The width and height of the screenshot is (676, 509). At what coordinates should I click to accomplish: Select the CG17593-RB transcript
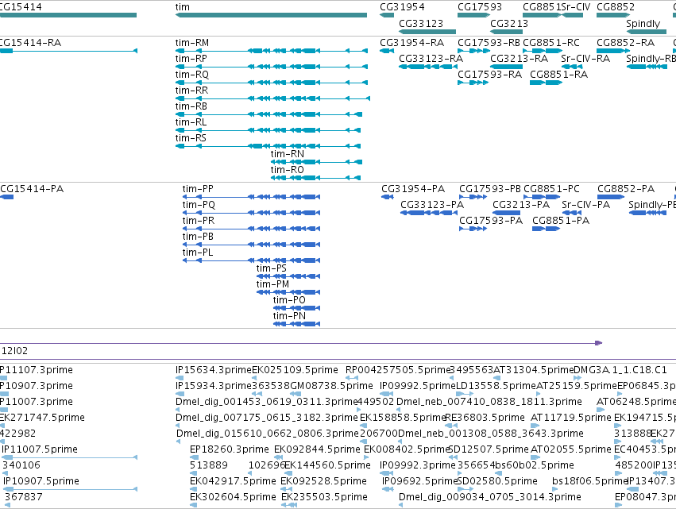(x=473, y=51)
